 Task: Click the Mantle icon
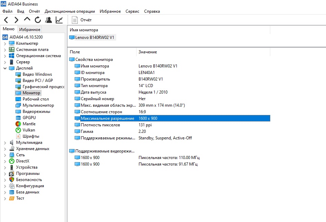pos(18,124)
